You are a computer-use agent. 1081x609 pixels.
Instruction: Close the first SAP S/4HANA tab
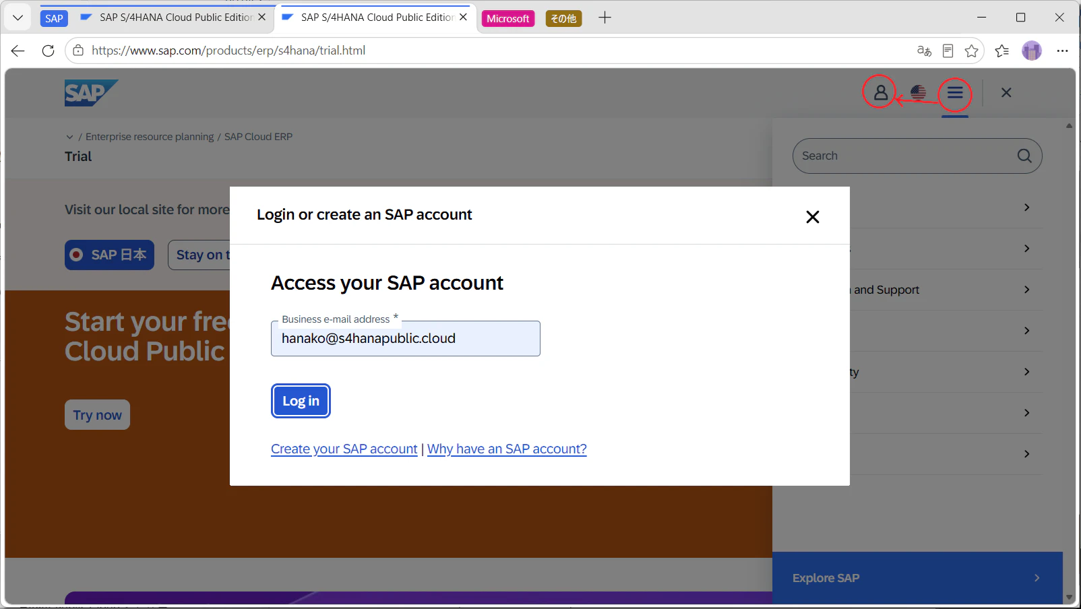(x=262, y=18)
